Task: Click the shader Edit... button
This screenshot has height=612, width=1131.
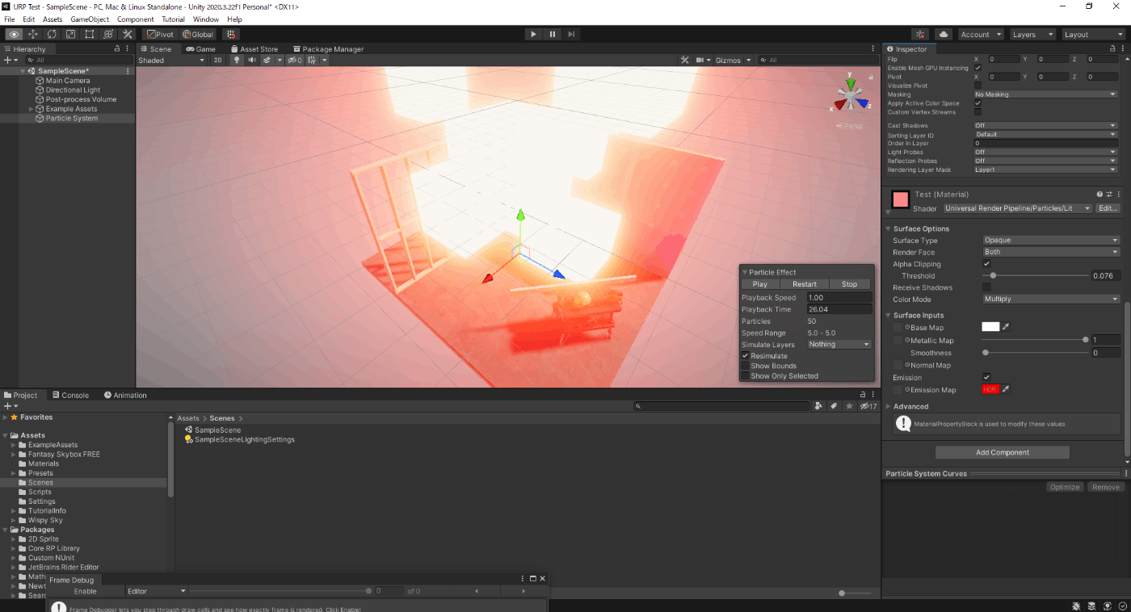Action: coord(1108,209)
